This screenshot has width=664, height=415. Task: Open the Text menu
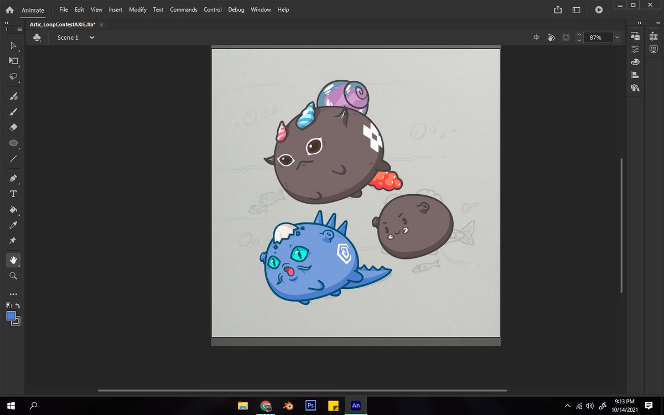tap(158, 10)
